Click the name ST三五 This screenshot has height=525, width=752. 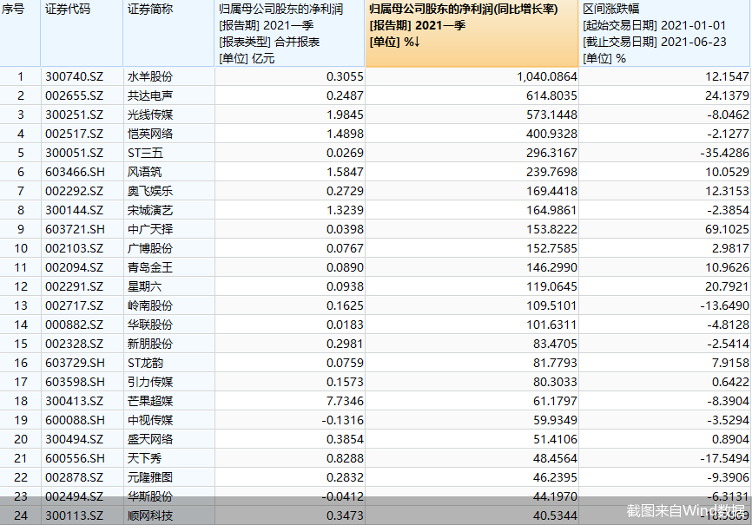pos(145,153)
